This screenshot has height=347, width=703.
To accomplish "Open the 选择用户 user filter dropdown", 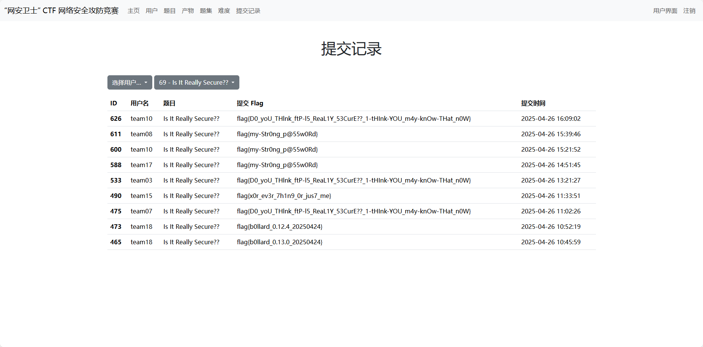I will click(x=130, y=82).
